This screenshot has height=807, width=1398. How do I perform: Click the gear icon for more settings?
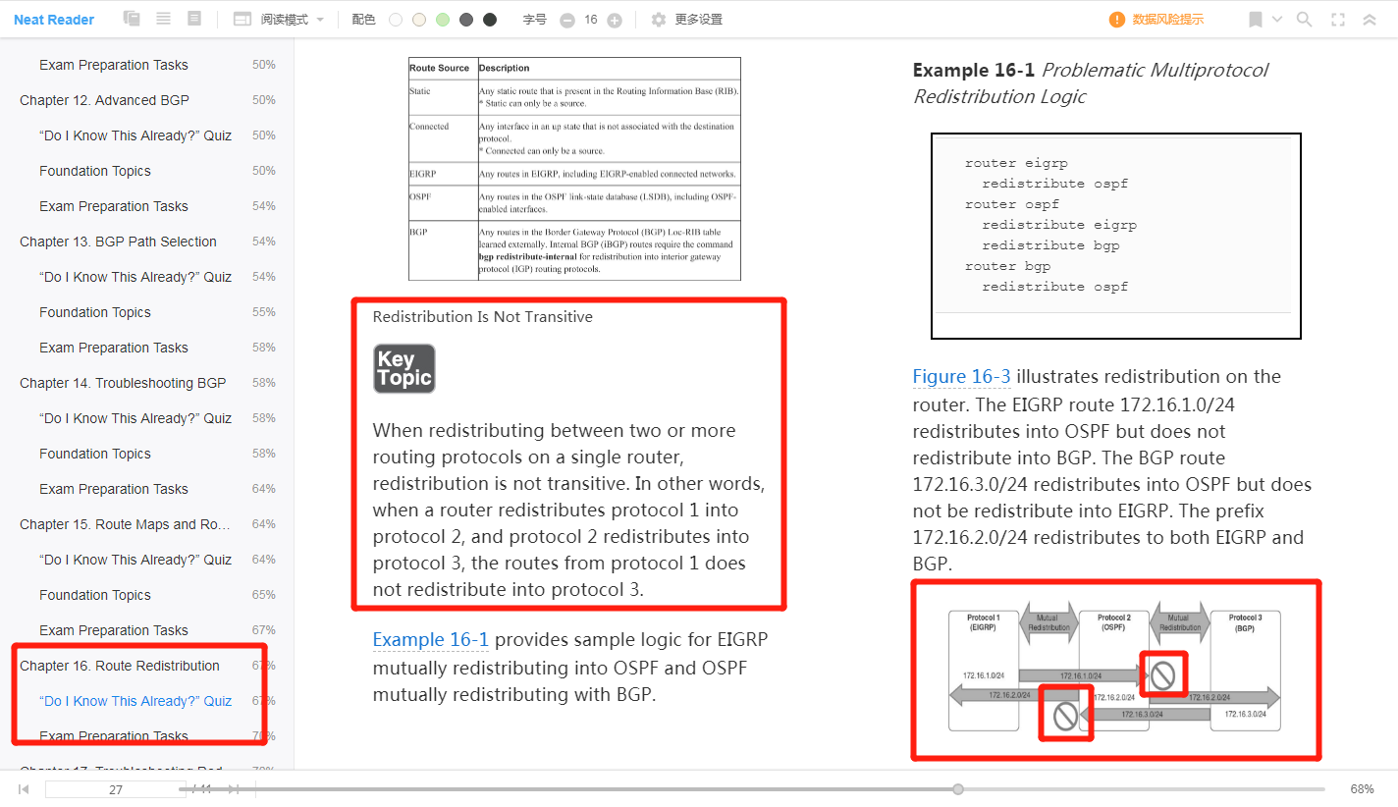(x=659, y=20)
